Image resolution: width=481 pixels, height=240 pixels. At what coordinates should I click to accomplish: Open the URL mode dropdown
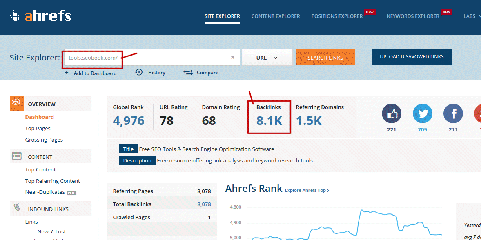click(267, 57)
